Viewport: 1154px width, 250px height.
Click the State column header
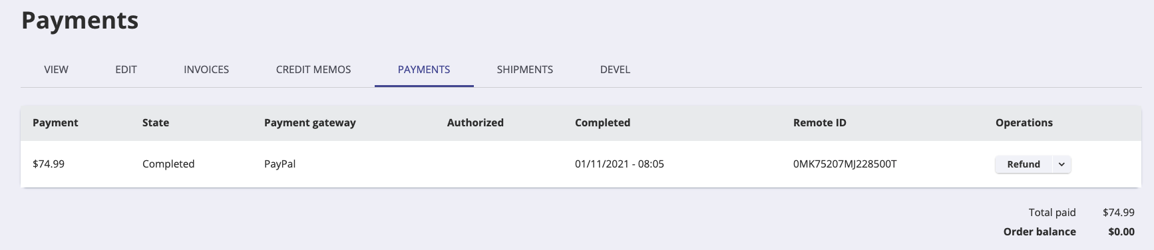coord(156,122)
